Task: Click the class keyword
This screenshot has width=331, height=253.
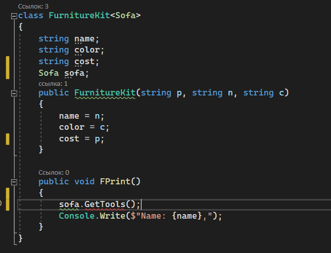Action: [x=31, y=16]
